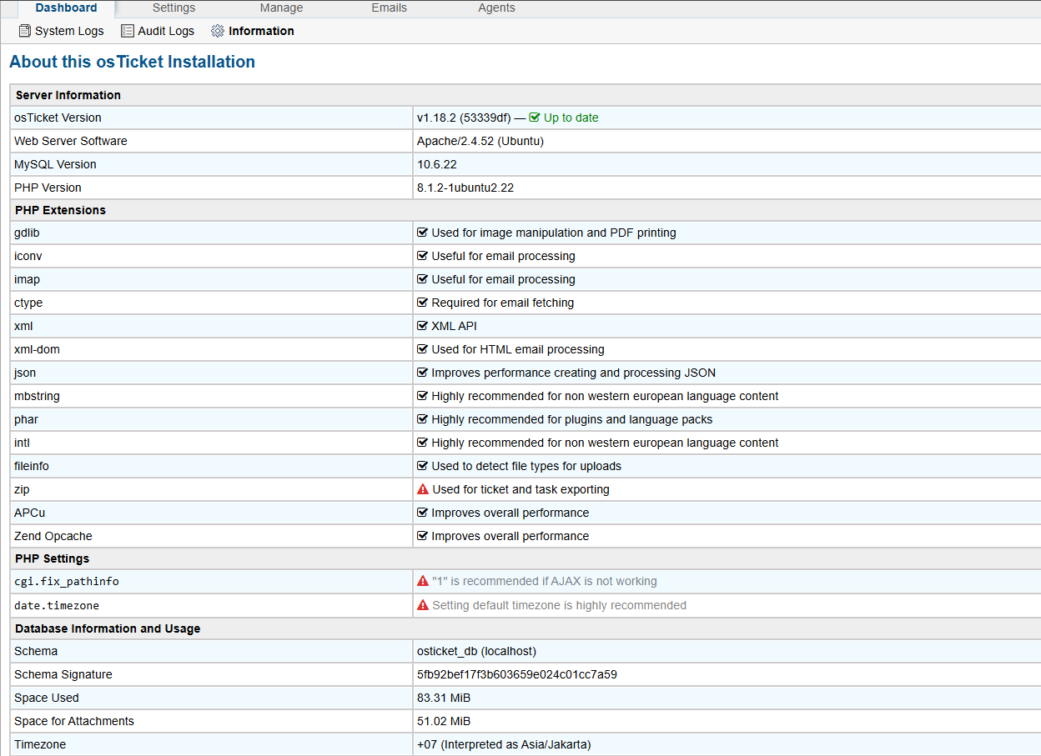
Task: Click the "Space Used" label
Action: (x=47, y=698)
